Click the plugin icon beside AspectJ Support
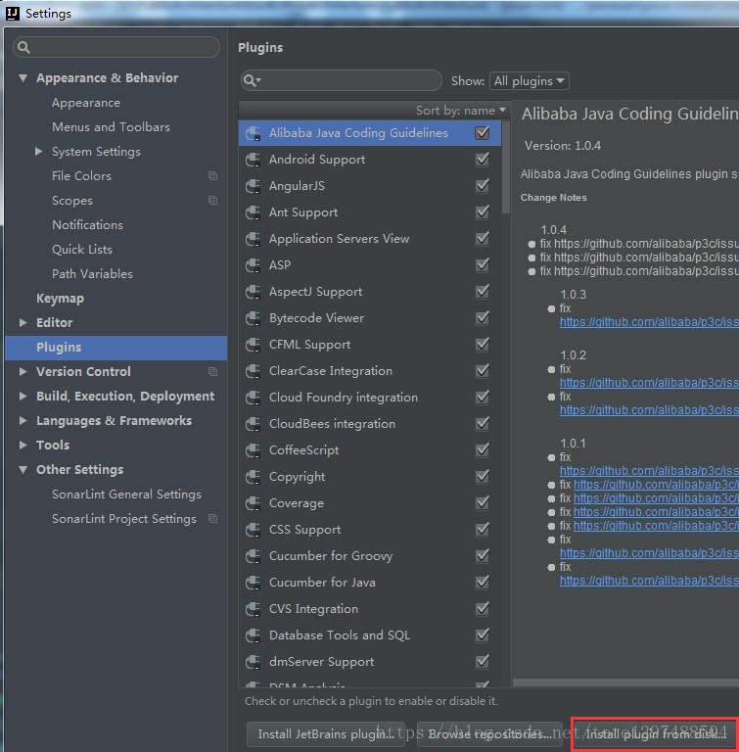 pyautogui.click(x=253, y=292)
